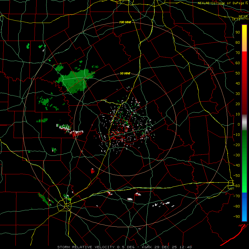This screenshot has width=249, height=249.
Task: Click the '100 NMI' range ring label
Action: click(x=125, y=22)
